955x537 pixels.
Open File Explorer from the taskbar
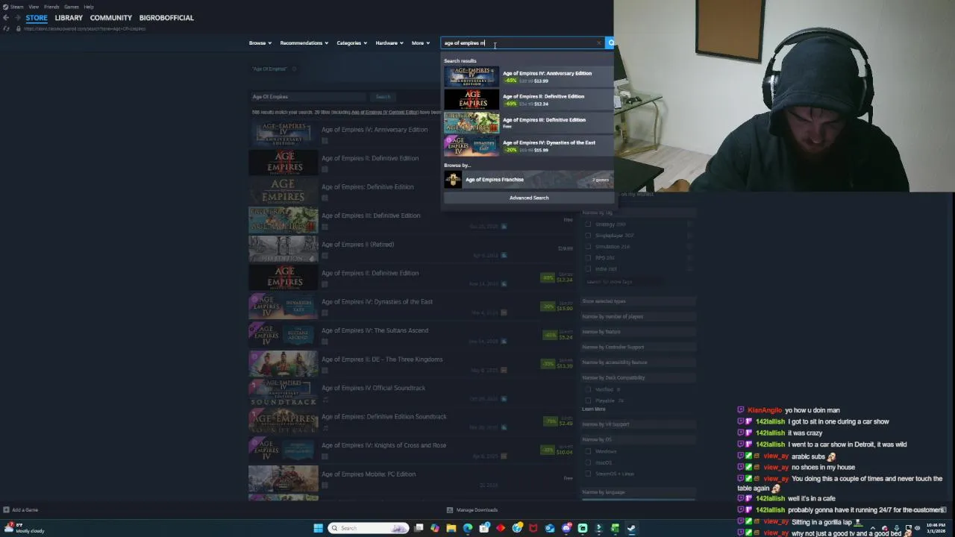[451, 528]
